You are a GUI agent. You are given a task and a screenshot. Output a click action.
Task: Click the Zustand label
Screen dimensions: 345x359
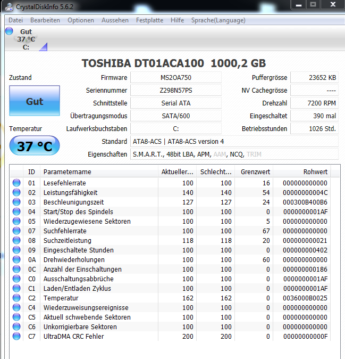[x=20, y=78]
